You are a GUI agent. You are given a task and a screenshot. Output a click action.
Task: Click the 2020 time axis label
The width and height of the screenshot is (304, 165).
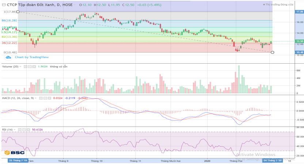pos(207,161)
